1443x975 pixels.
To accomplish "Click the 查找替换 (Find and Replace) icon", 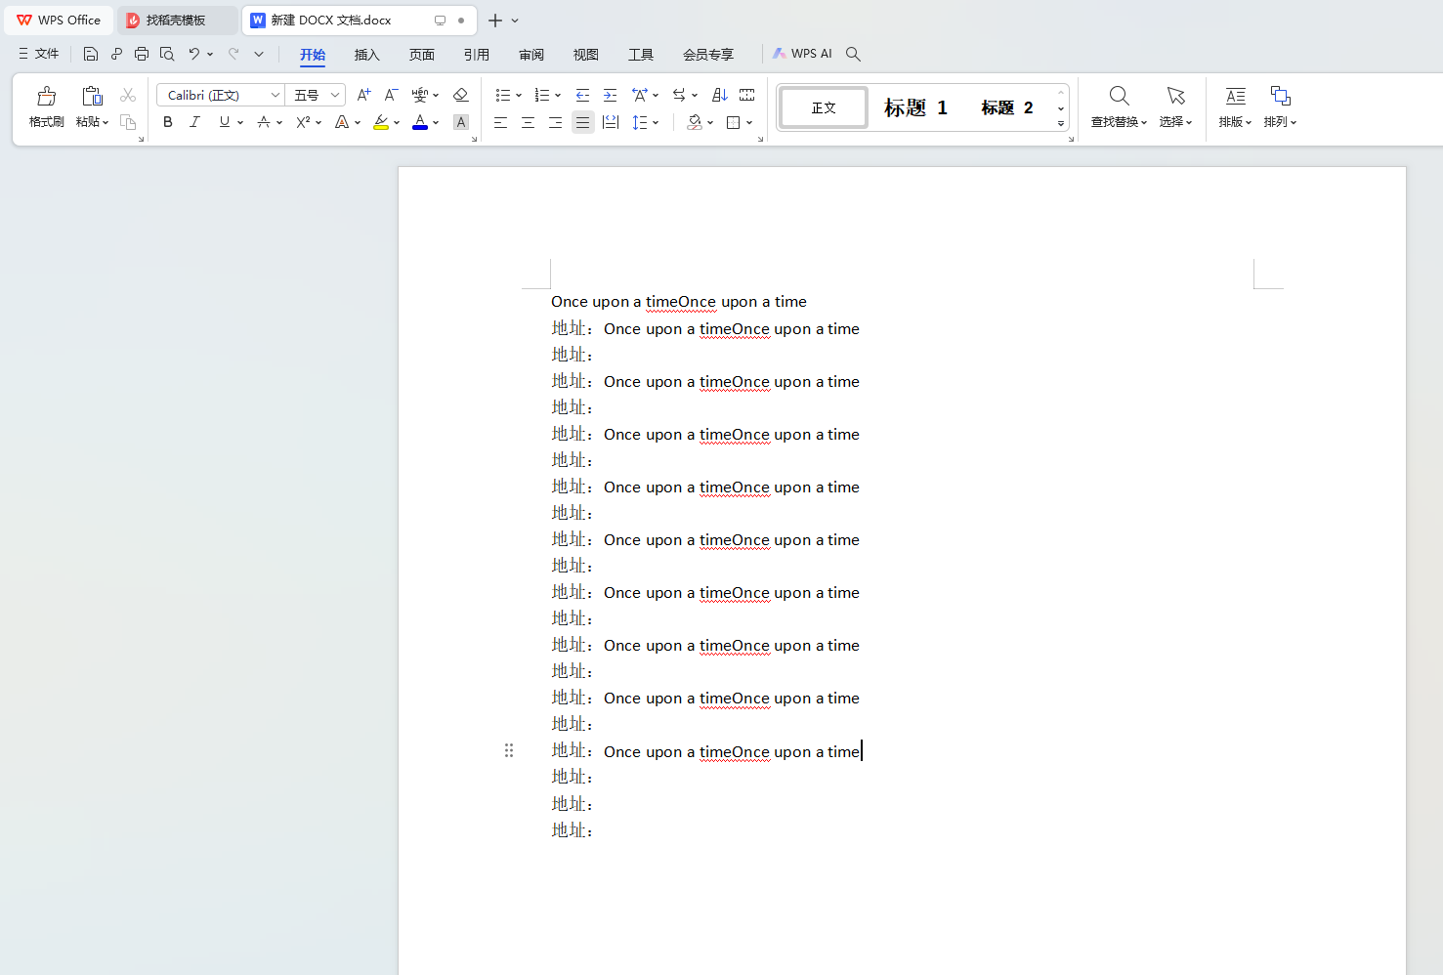I will point(1118,106).
